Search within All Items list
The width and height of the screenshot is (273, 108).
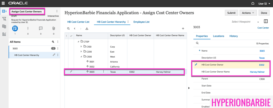(x=53, y=42)
